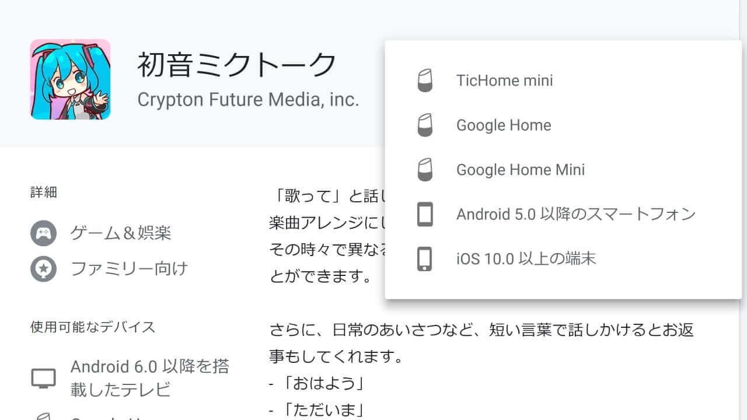747x420 pixels.
Task: Click the game controller category icon
Action: [44, 234]
